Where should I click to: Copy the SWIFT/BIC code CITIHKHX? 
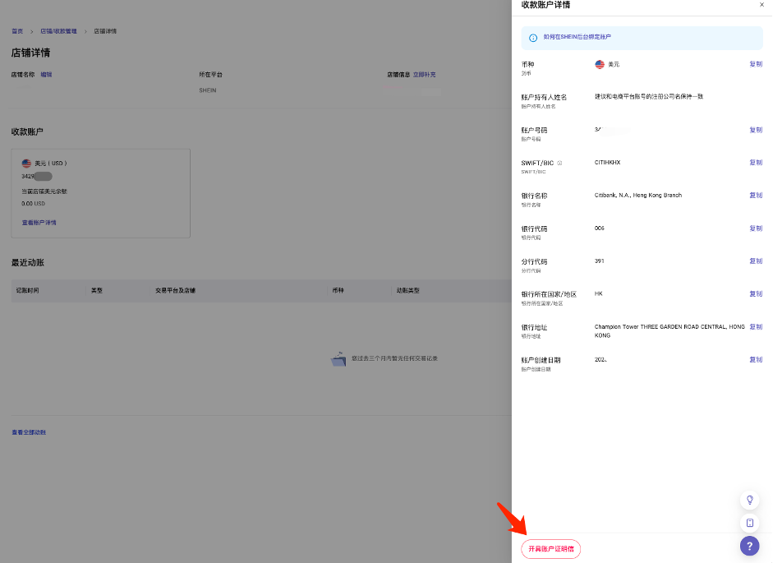(755, 163)
